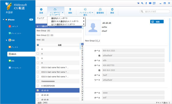Click the 更新 refresh icon
The image size is (172, 104).
click(x=112, y=9)
